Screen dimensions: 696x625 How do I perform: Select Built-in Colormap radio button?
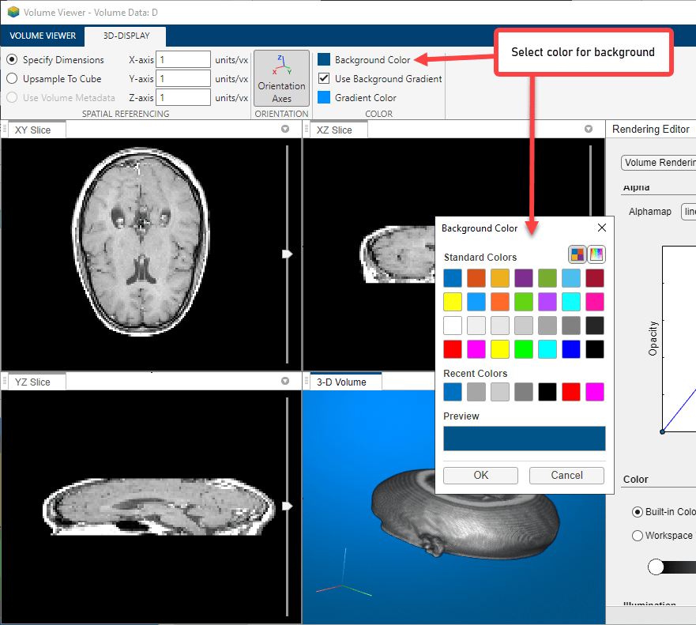638,512
